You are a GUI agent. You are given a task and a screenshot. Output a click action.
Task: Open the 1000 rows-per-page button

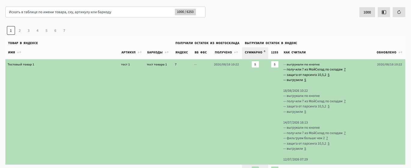tap(367, 12)
